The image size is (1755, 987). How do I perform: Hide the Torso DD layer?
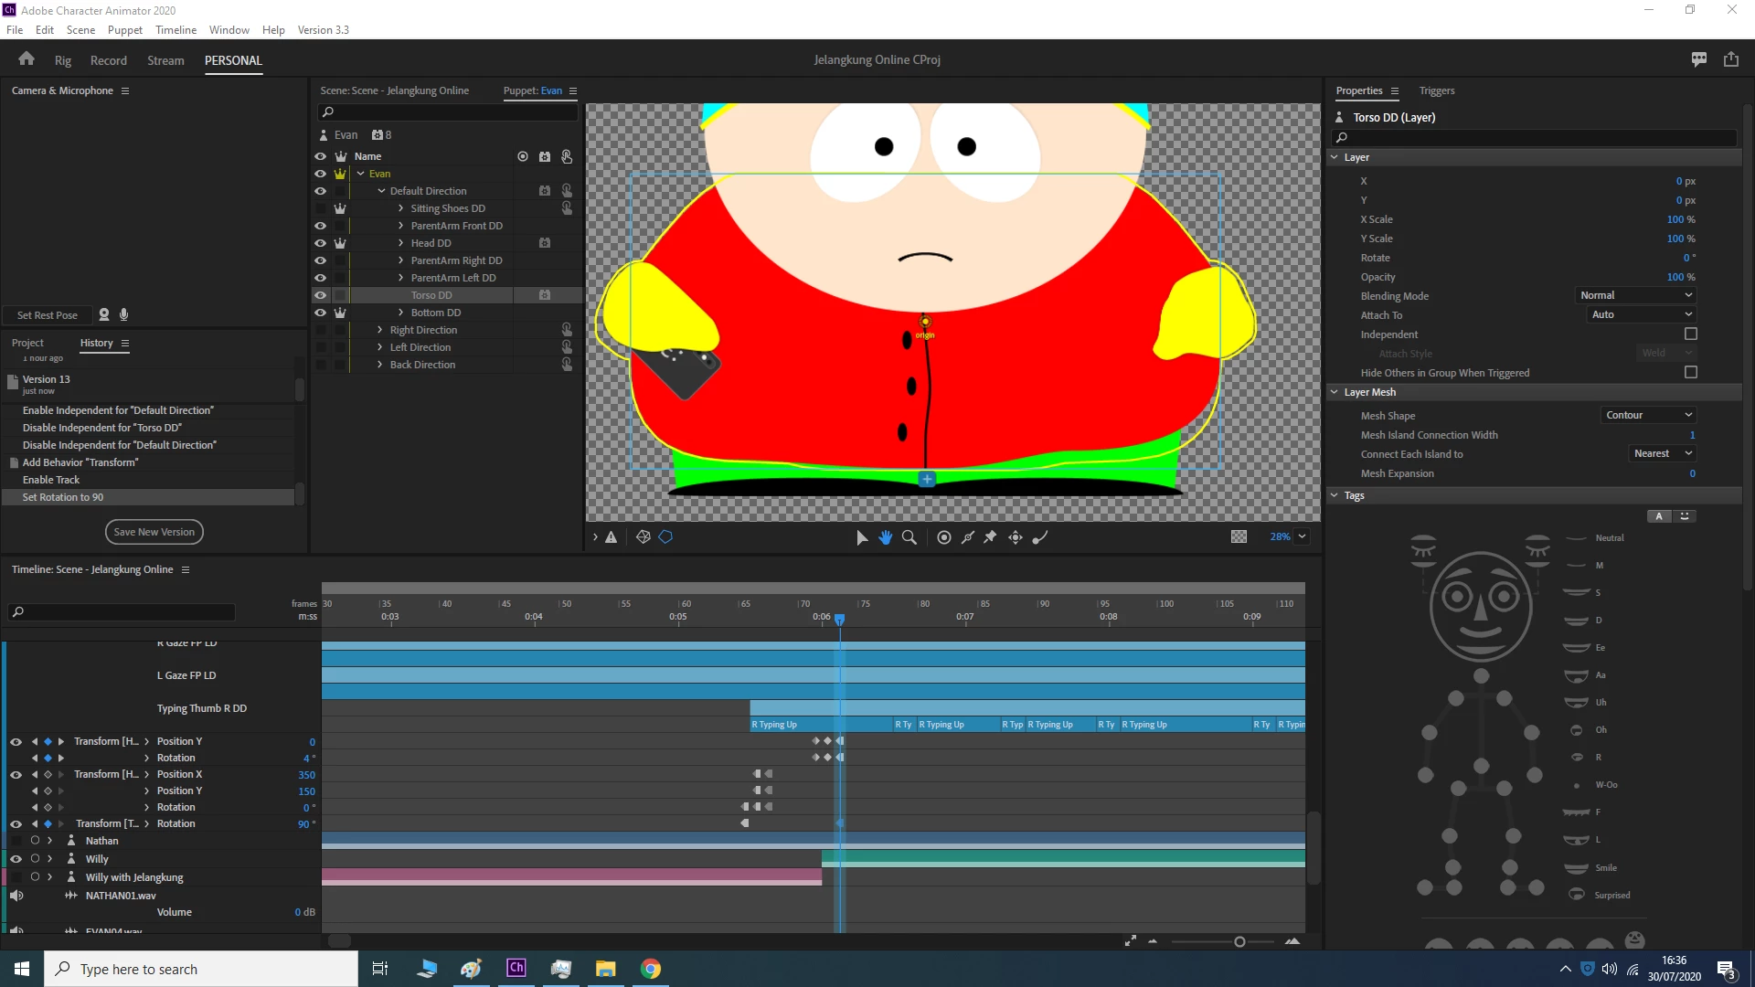click(x=320, y=295)
